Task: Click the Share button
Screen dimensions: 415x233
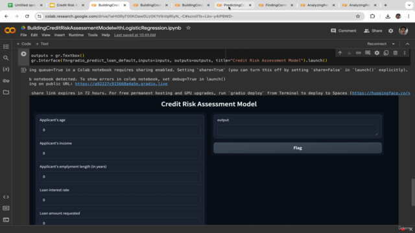Action: (x=373, y=30)
